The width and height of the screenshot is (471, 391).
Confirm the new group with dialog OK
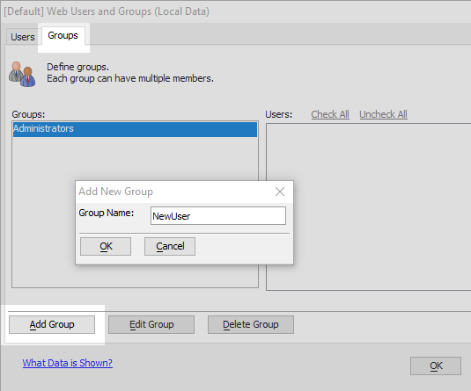pyautogui.click(x=106, y=247)
